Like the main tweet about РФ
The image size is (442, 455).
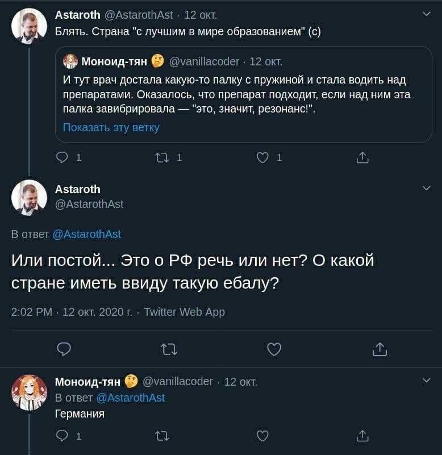click(x=274, y=349)
